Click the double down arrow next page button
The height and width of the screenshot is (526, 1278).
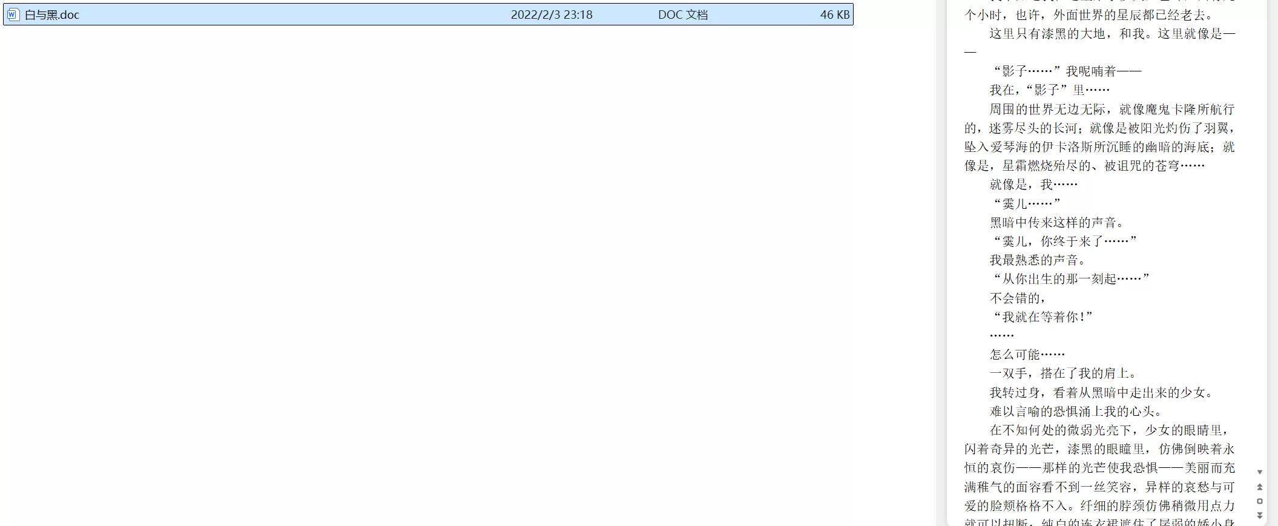(1260, 516)
